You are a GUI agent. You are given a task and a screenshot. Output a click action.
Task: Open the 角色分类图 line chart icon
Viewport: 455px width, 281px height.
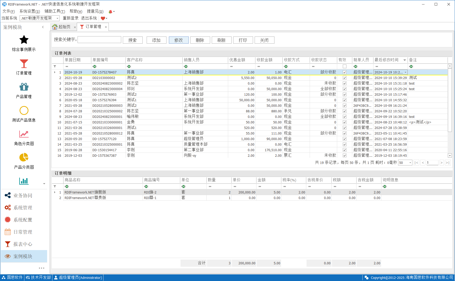pos(24,134)
